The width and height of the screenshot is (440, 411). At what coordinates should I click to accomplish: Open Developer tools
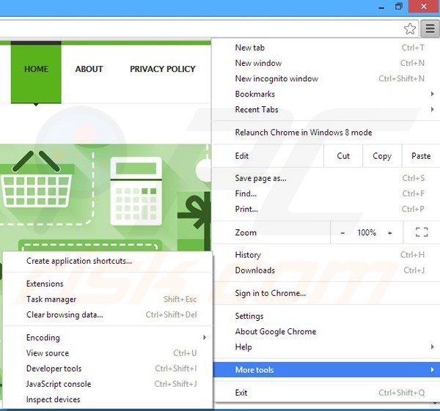click(x=108, y=369)
